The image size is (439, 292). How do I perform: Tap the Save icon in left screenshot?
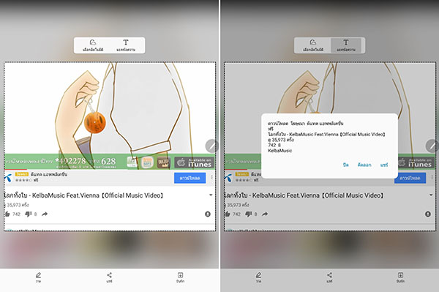(x=180, y=275)
